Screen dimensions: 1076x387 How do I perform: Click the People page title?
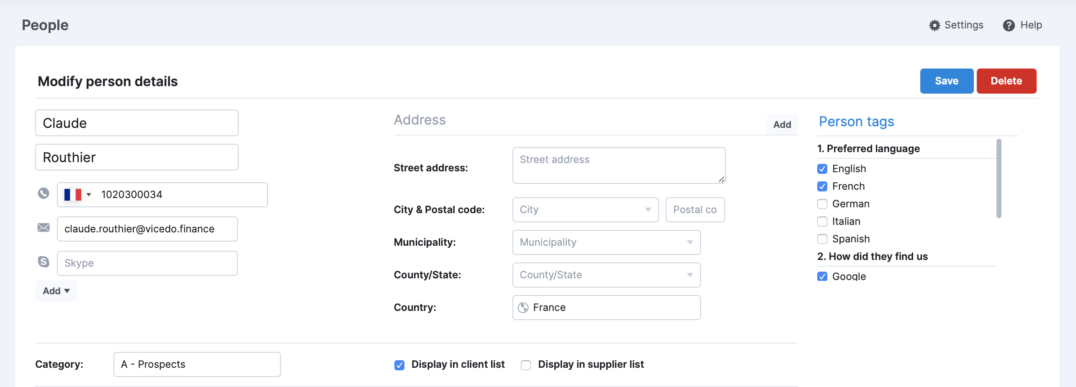[x=45, y=25]
